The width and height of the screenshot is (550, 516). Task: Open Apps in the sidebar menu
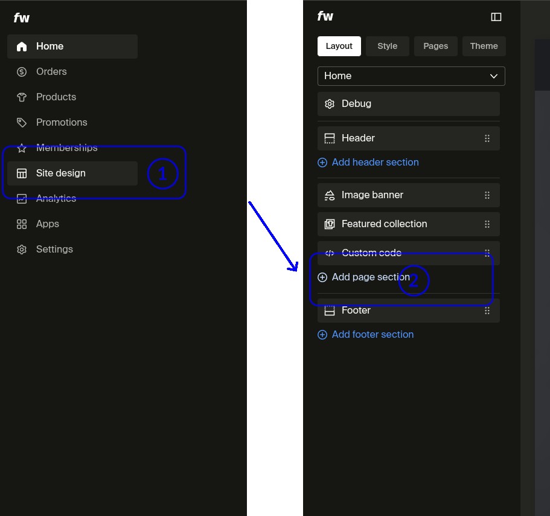click(72, 224)
